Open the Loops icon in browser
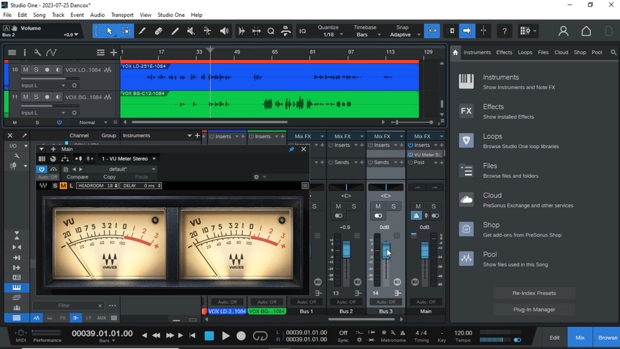This screenshot has height=349, width=620. pyautogui.click(x=466, y=140)
